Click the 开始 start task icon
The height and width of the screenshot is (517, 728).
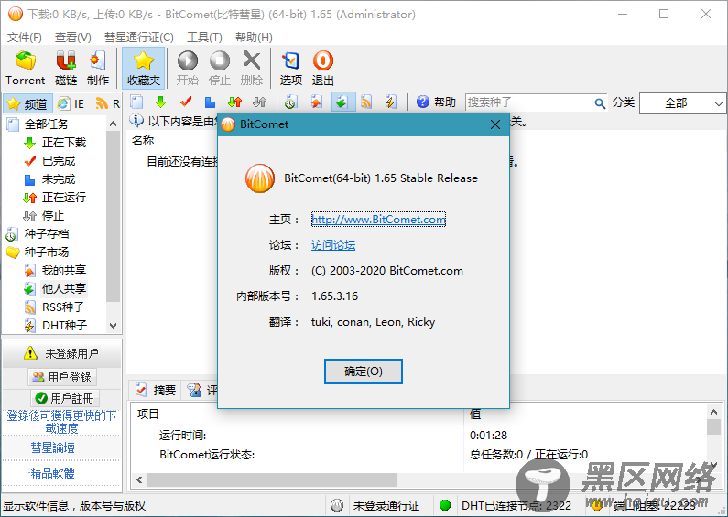[188, 68]
